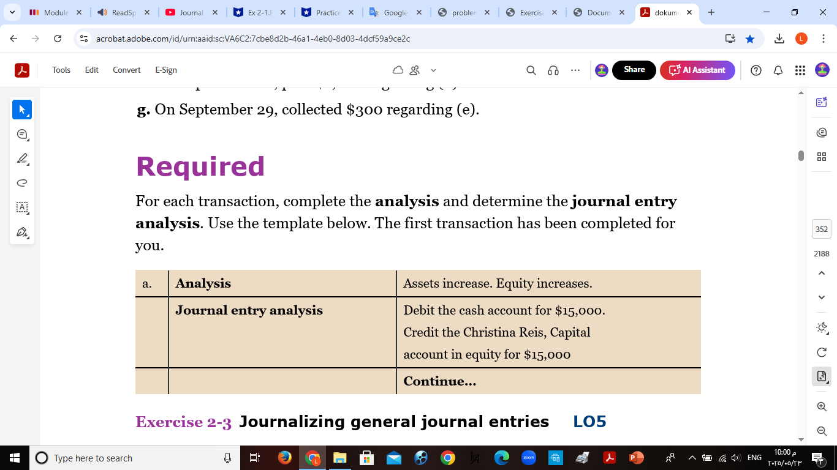837x470 pixels.
Task: Open the more options ellipsis menu
Action: click(x=575, y=70)
